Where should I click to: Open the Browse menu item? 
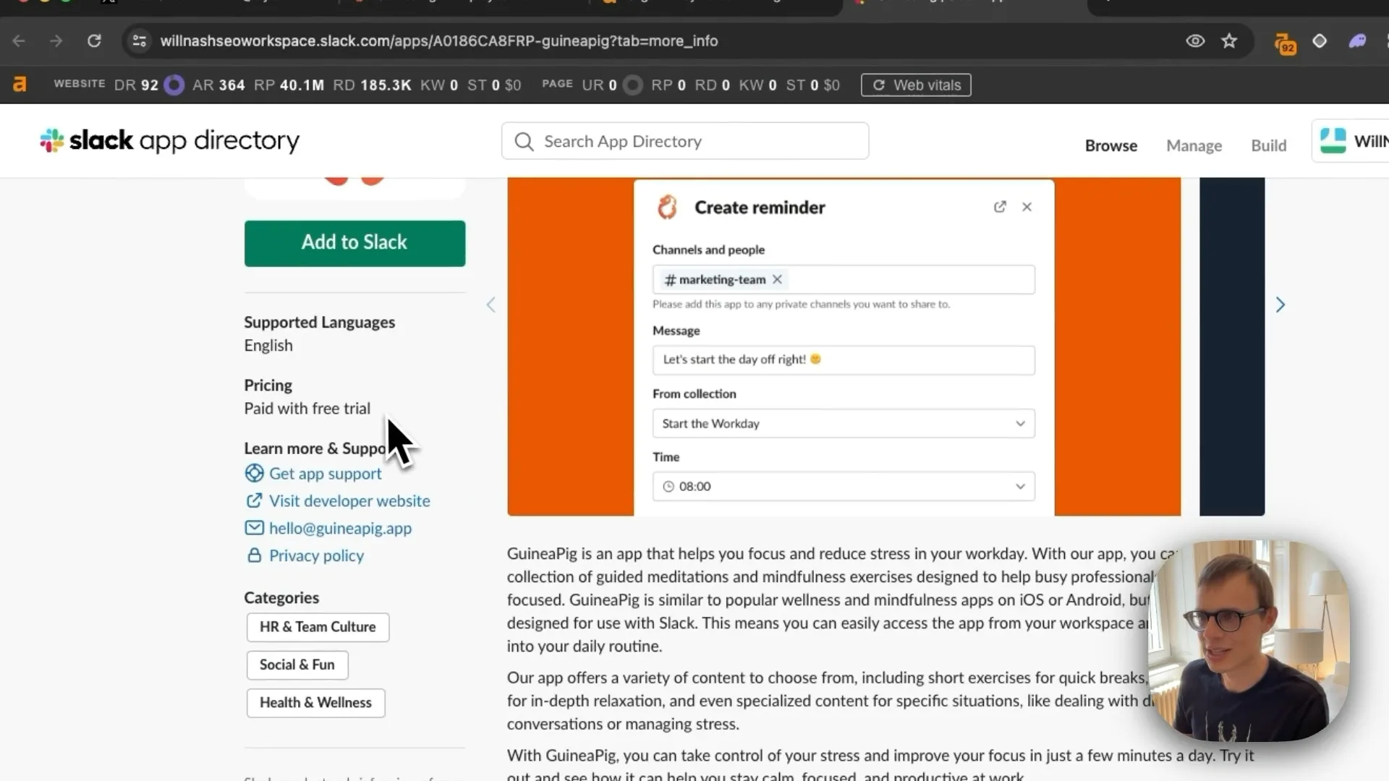coord(1111,145)
